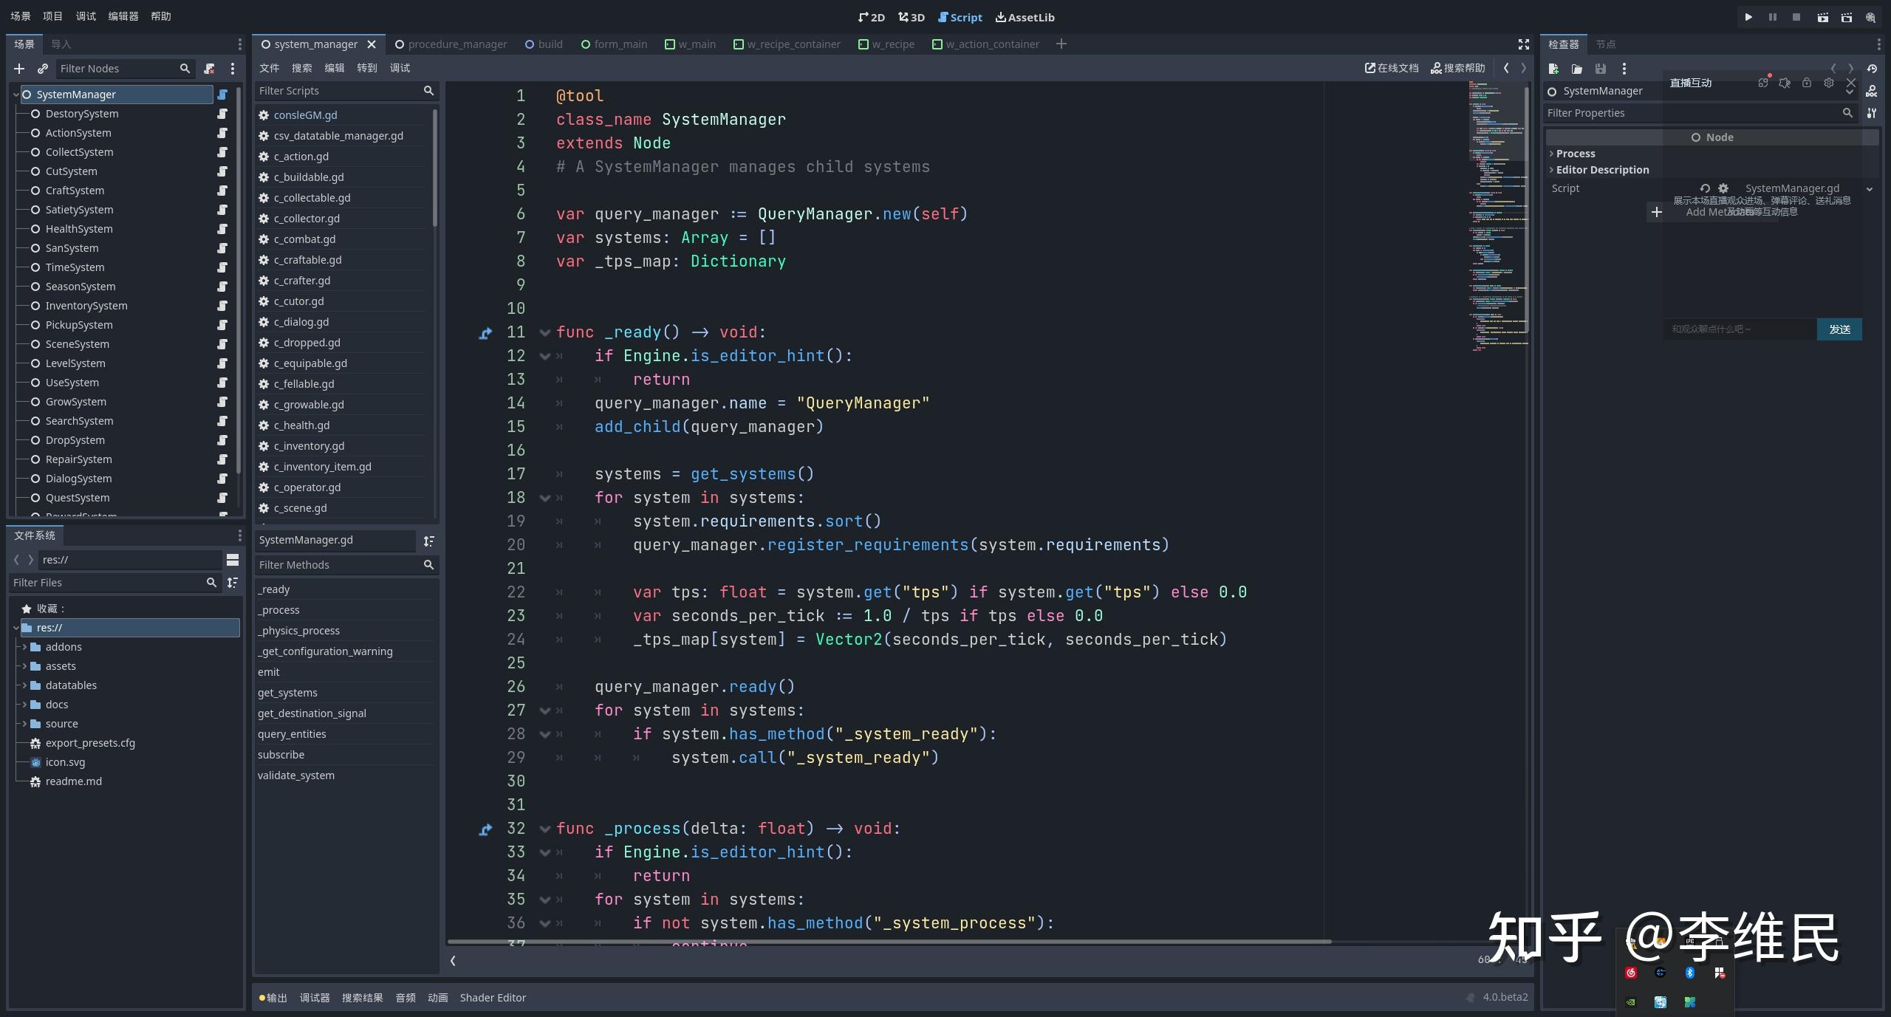Toggle distraction-free mode in the script editor
The width and height of the screenshot is (1891, 1017).
(1523, 44)
